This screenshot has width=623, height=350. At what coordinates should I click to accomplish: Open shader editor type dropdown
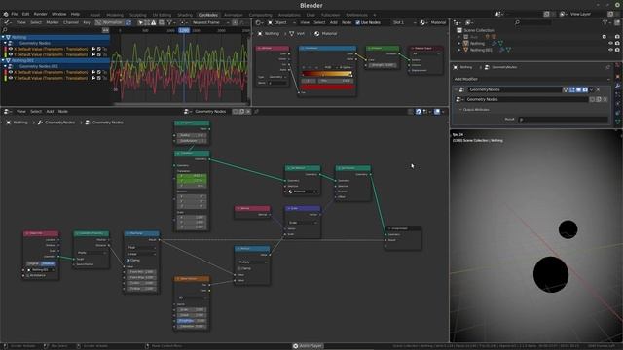tap(259, 22)
